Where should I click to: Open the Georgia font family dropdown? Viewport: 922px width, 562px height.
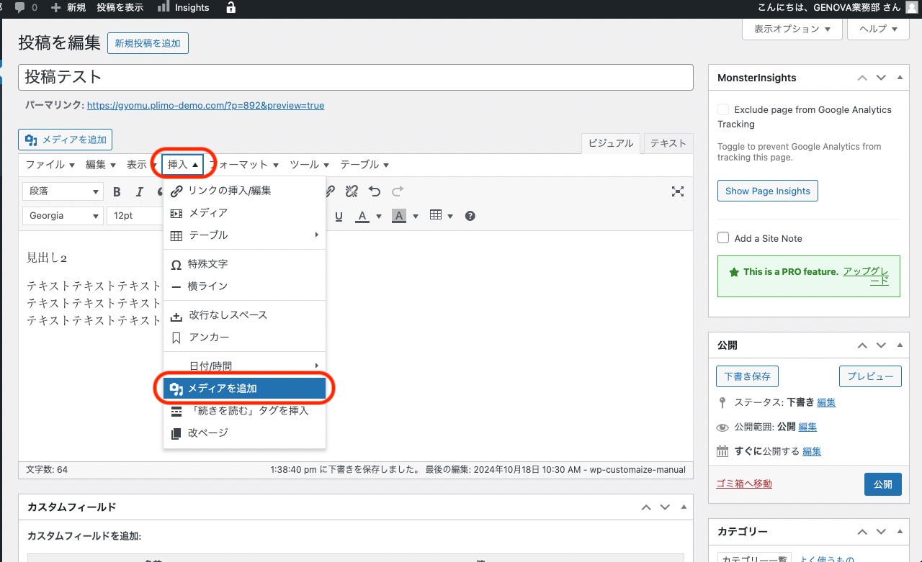point(63,216)
